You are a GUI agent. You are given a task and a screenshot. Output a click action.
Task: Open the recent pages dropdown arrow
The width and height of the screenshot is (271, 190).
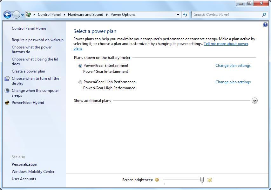(23, 15)
